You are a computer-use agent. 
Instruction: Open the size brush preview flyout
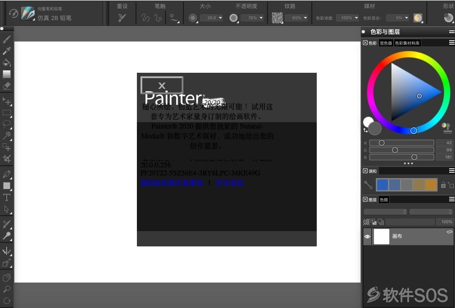coord(193,18)
